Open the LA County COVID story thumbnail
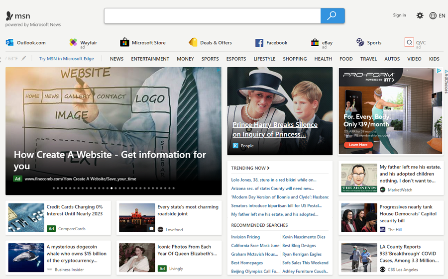 [x=359, y=258]
